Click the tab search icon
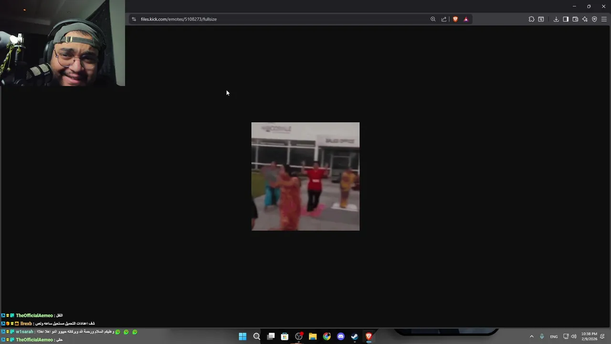Image resolution: width=611 pixels, height=344 pixels. pyautogui.click(x=541, y=19)
